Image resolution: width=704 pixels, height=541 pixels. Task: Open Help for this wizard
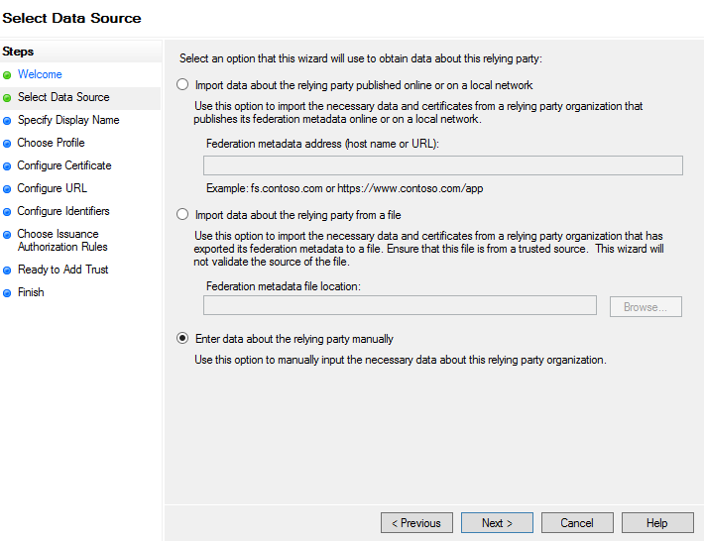pos(657,522)
